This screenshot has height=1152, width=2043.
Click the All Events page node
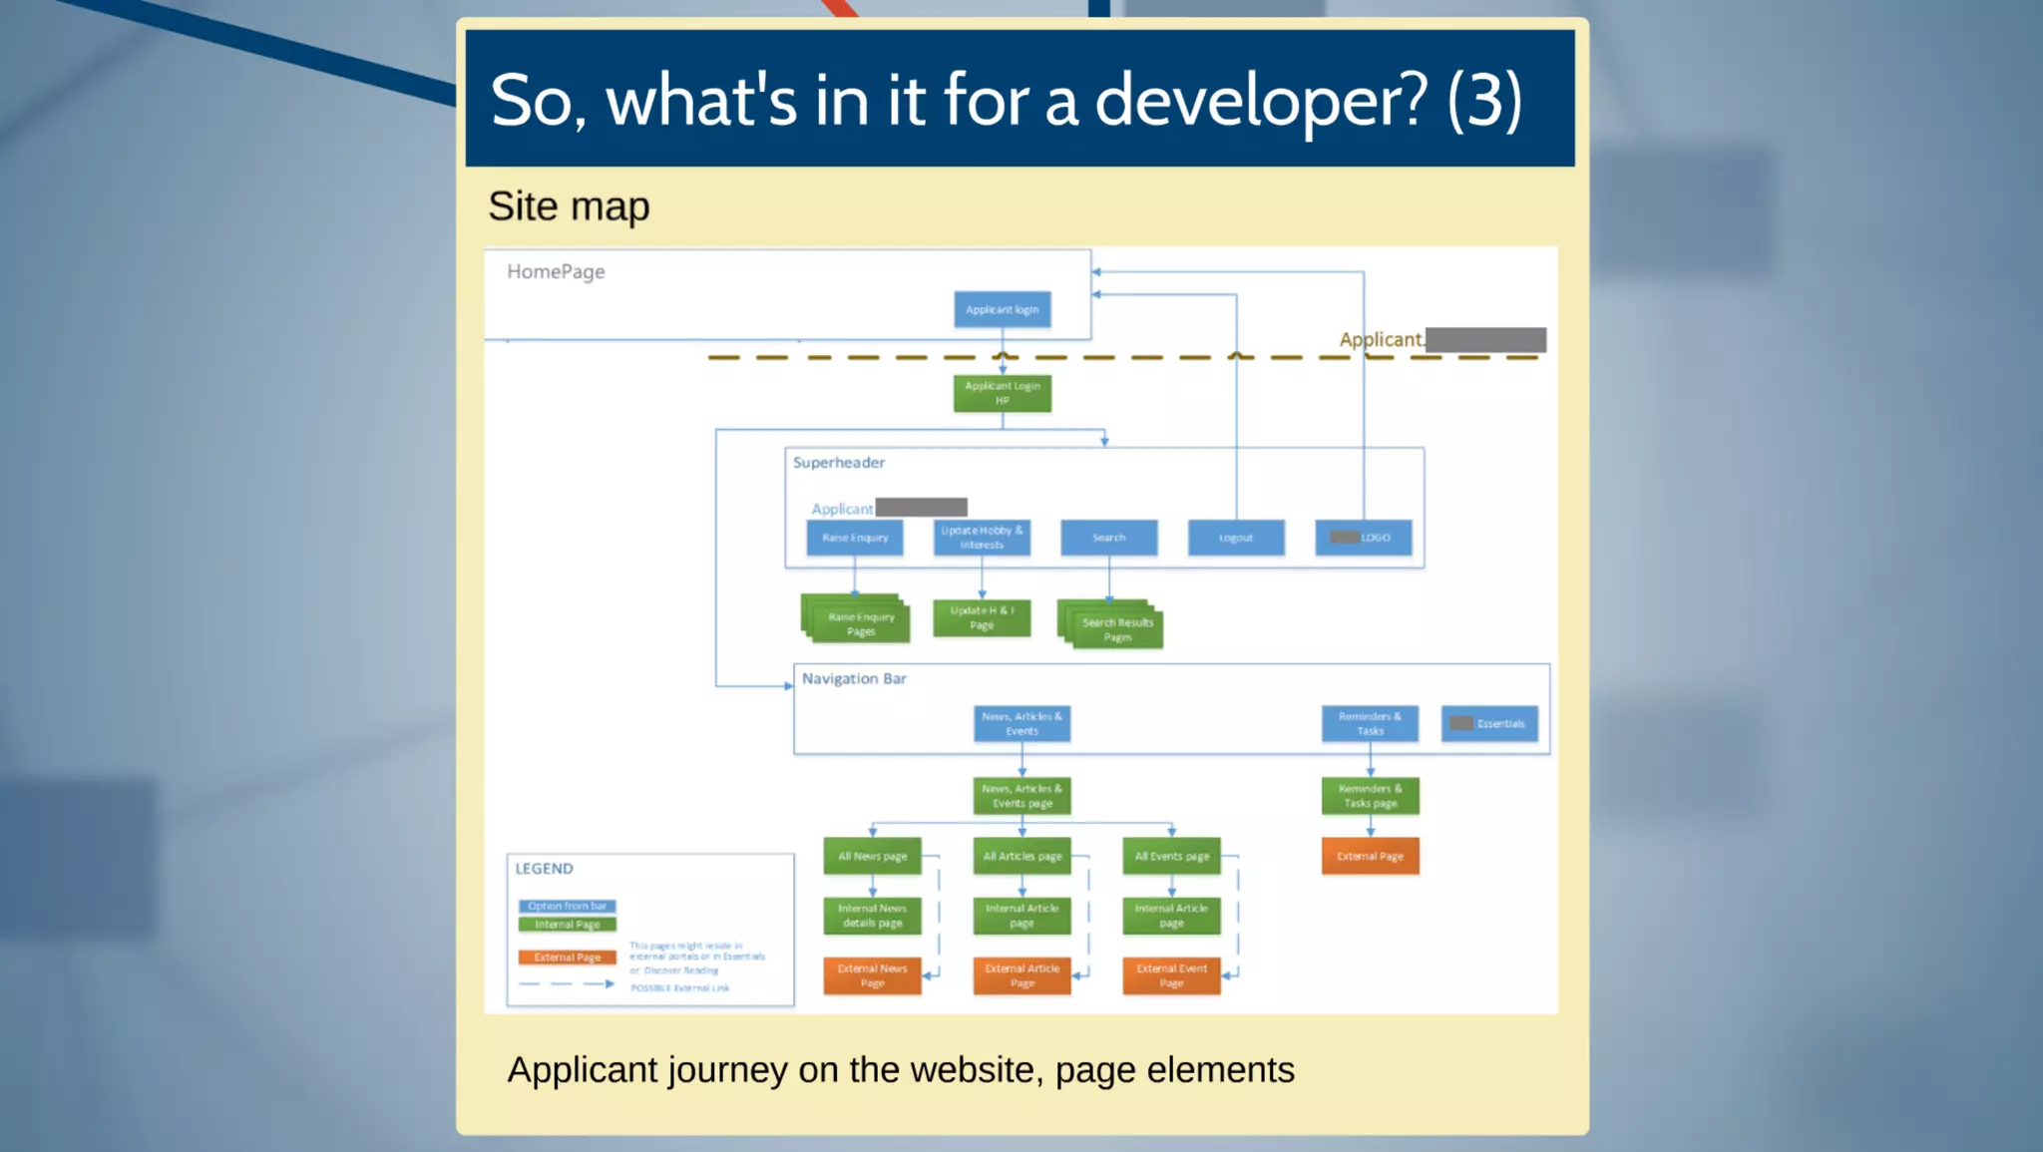tap(1171, 856)
